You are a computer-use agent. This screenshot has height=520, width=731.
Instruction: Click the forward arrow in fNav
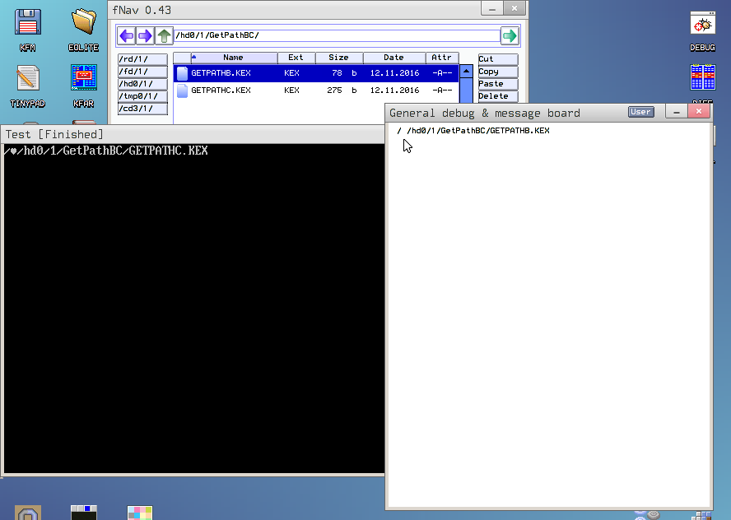145,35
